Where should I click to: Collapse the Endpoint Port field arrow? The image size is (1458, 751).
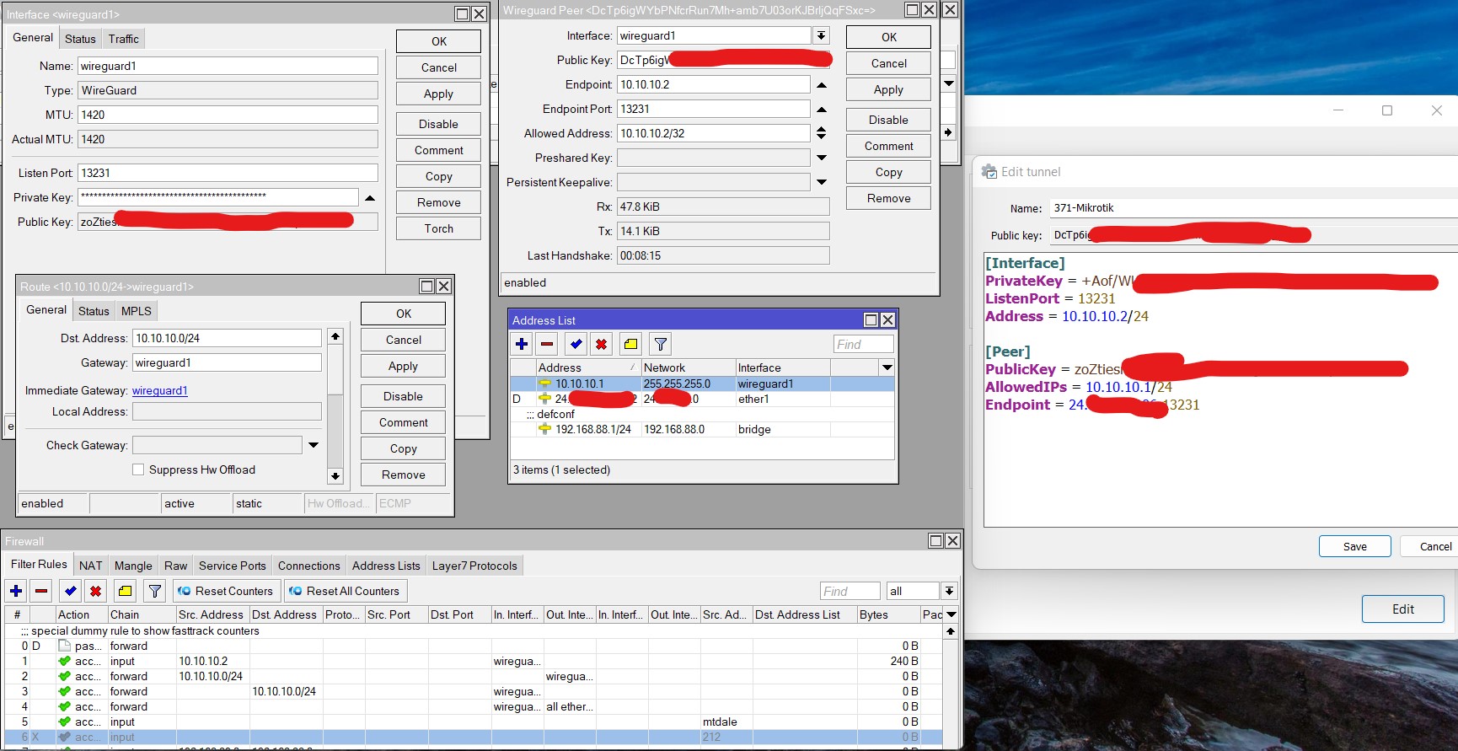tap(822, 110)
